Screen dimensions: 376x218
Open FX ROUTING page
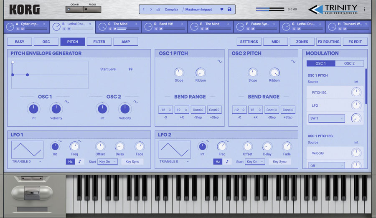[x=328, y=42]
